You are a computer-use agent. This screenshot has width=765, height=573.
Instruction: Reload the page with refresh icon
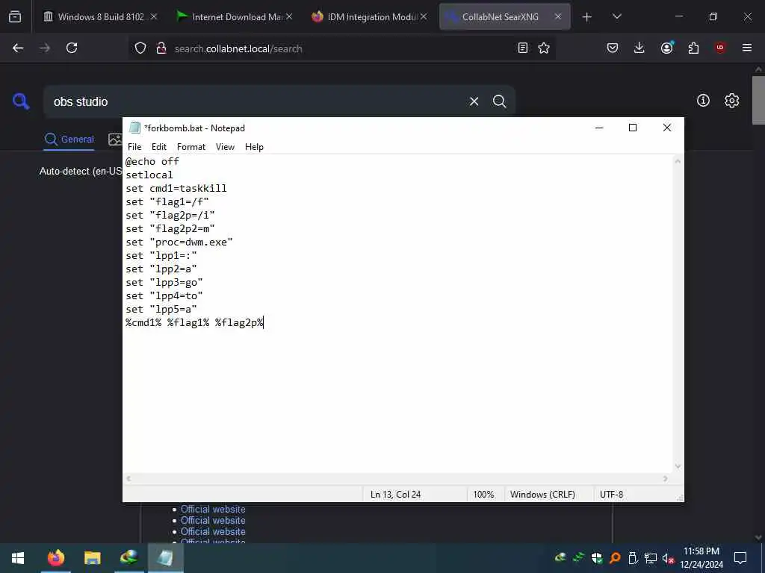click(72, 48)
